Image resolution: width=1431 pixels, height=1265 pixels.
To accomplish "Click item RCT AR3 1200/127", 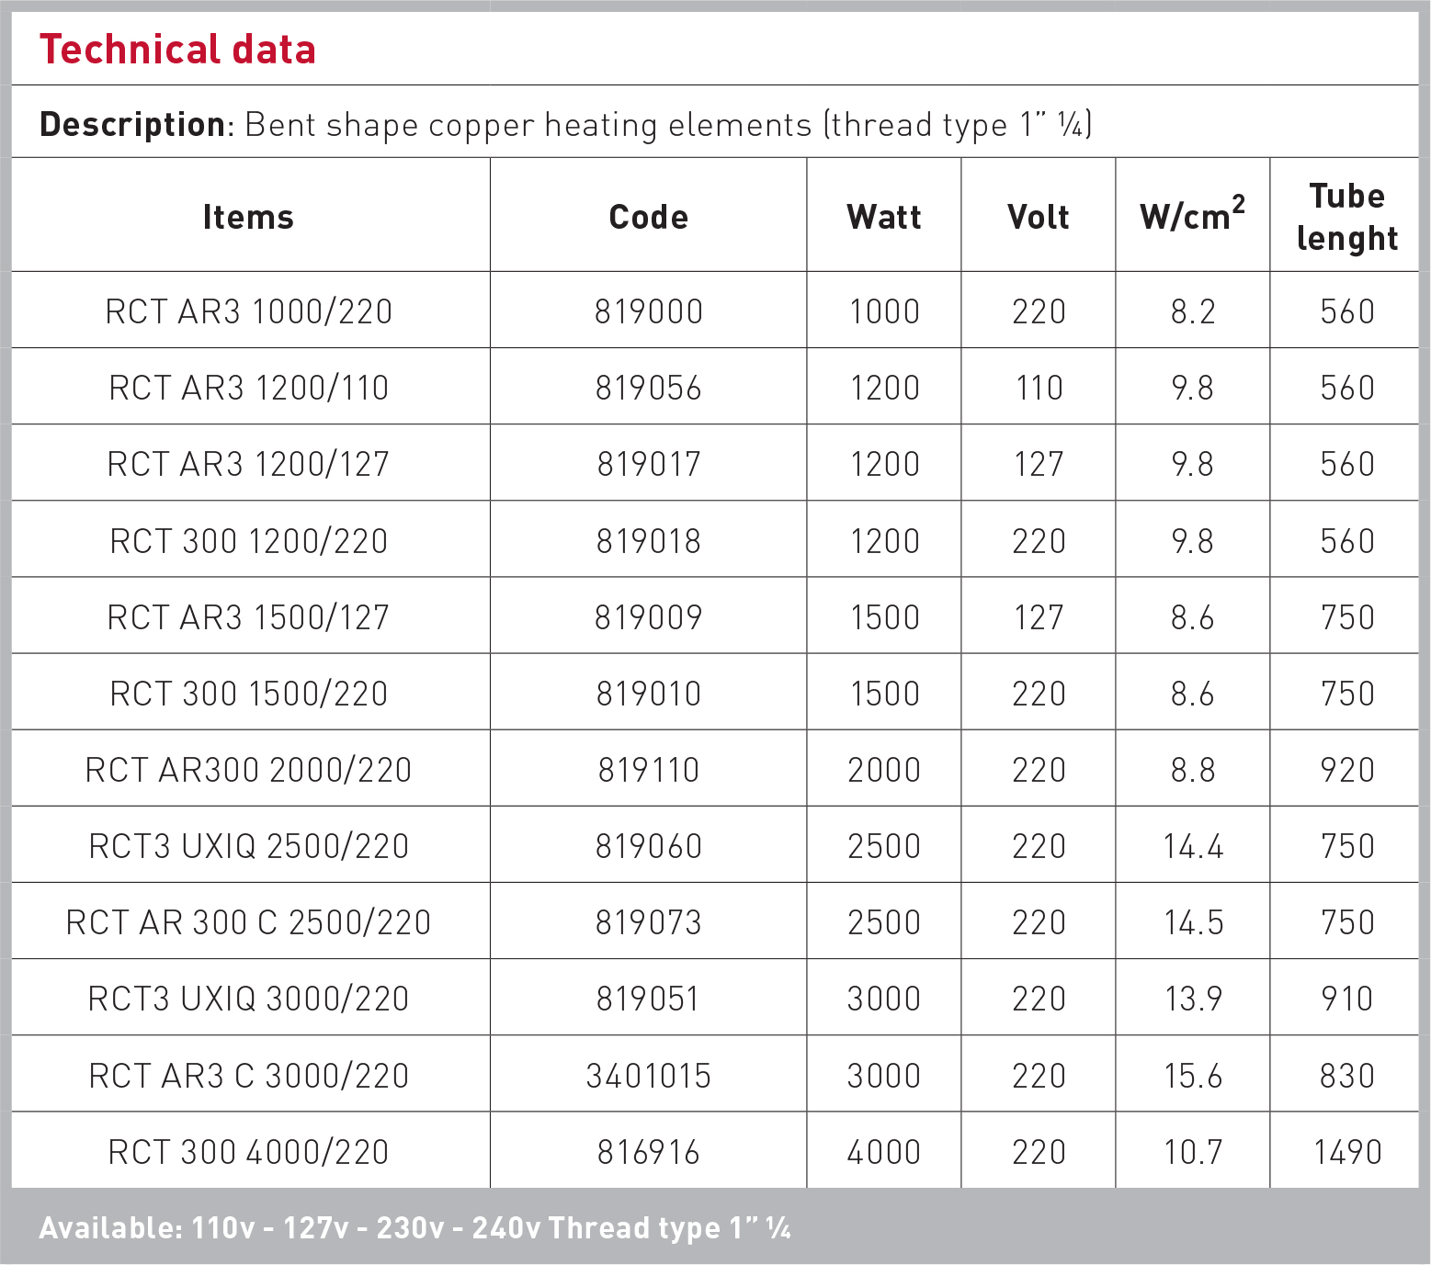I will (249, 464).
